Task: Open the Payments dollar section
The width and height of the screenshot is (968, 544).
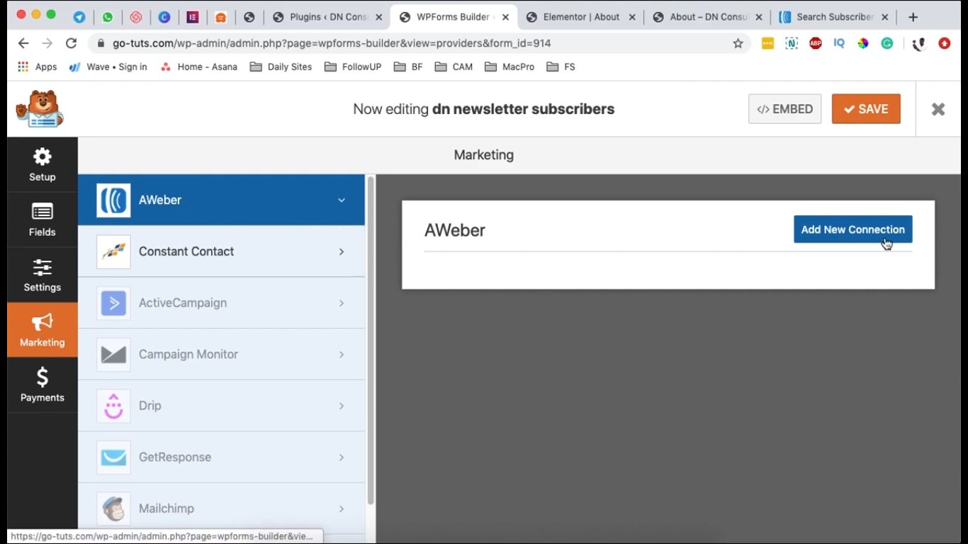Action: [43, 385]
